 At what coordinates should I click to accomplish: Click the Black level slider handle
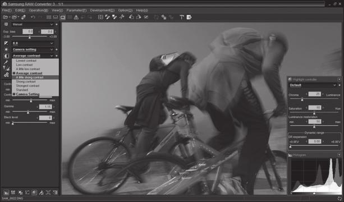click(x=13, y=123)
